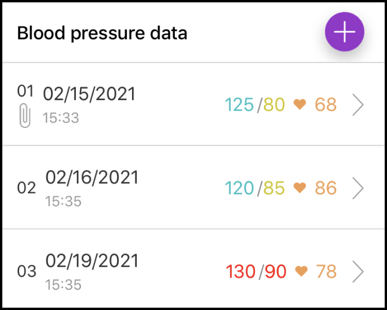Viewport: 387px width, 310px height.
Task: Click the heart icon beside pulse 78
Action: [301, 271]
